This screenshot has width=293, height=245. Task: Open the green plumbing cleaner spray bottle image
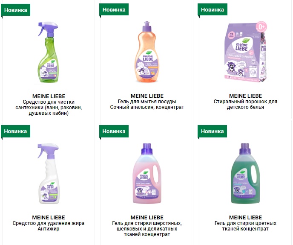click(49, 52)
